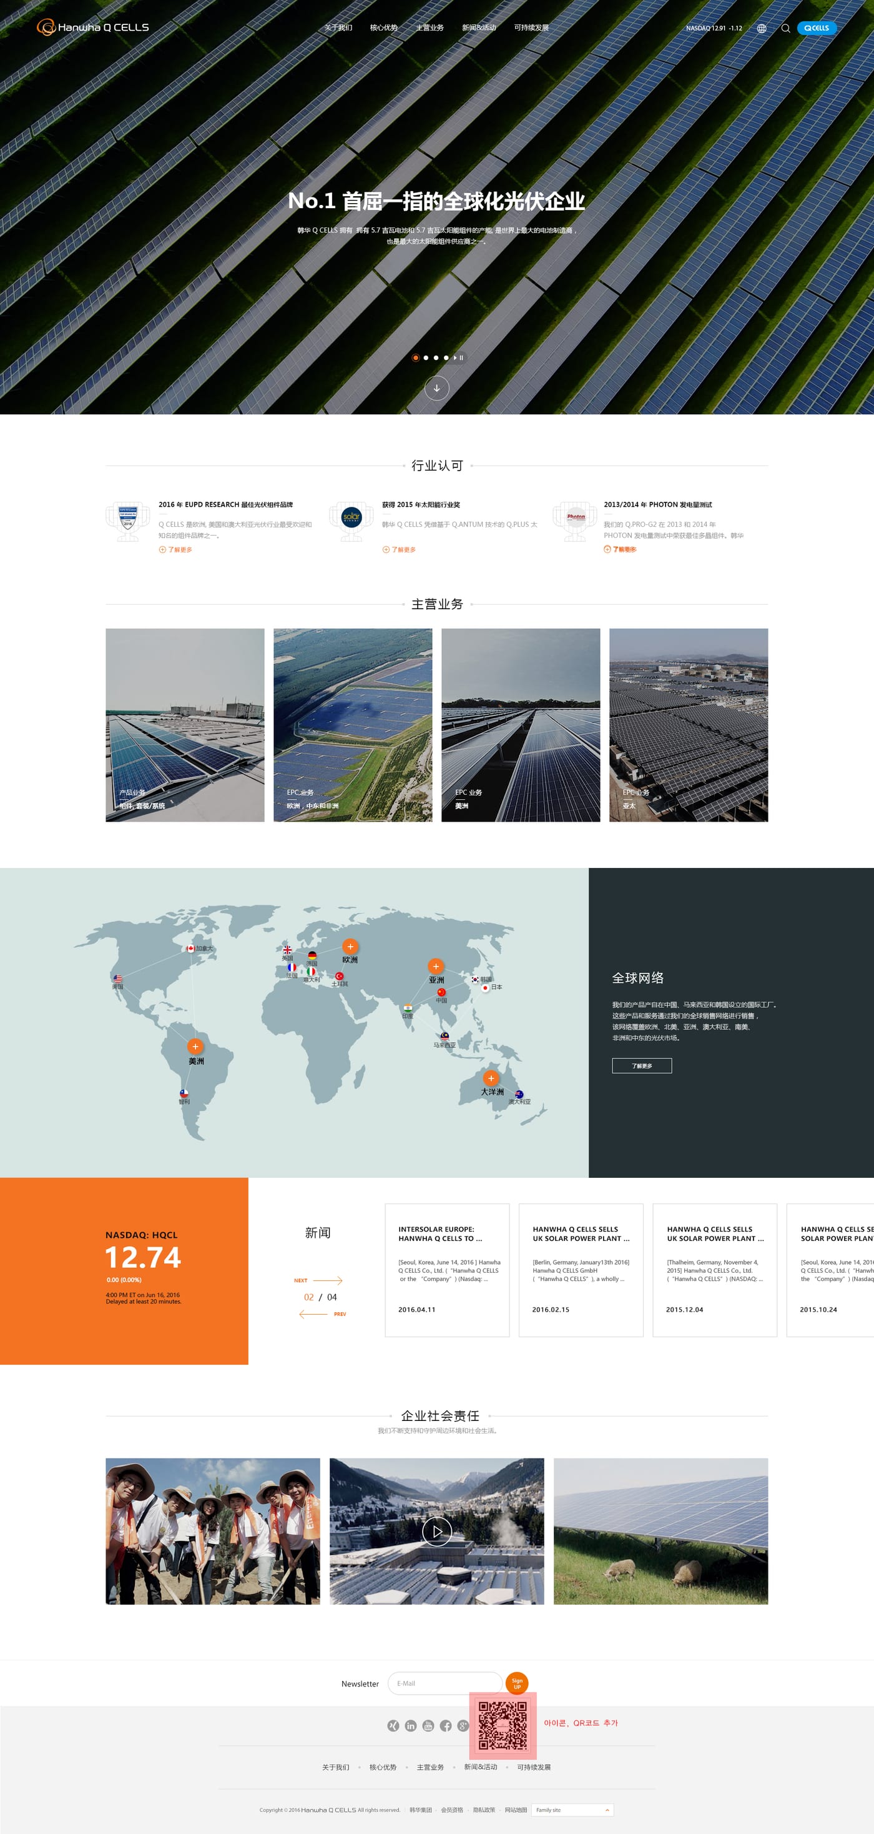Open the 新闻&活动 menu in the top navigation
874x1834 pixels.
(x=479, y=27)
